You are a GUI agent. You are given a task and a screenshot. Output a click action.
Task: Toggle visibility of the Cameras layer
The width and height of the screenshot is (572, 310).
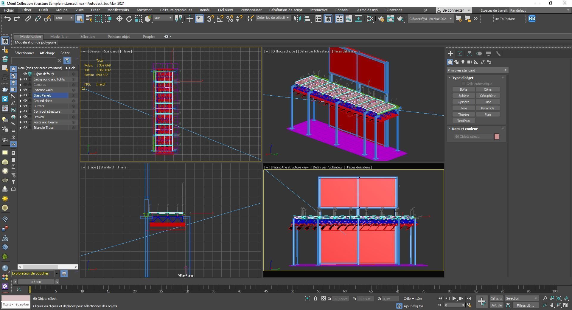click(x=25, y=85)
